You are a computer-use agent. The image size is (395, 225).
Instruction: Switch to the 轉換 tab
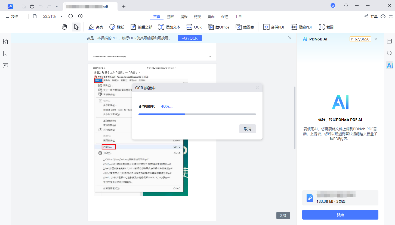click(x=197, y=17)
